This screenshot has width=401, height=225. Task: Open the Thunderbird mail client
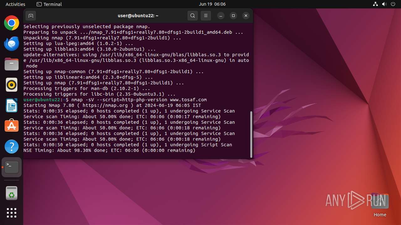click(x=12, y=43)
